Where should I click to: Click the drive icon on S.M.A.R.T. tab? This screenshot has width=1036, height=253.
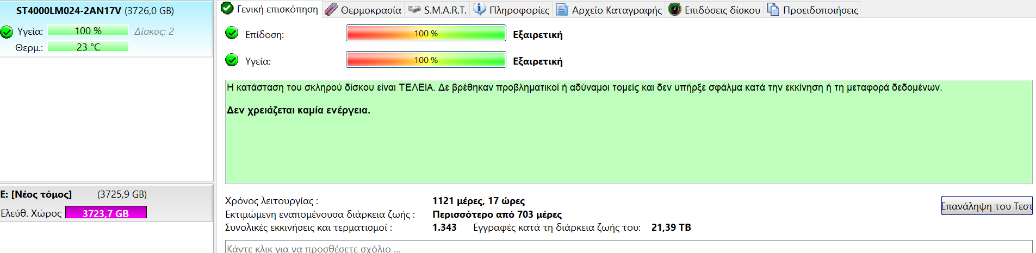(x=414, y=9)
